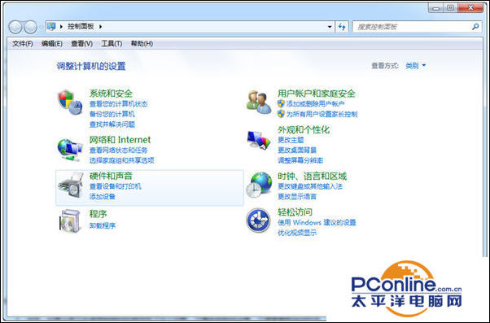Click 选择家庭组和共享选项 link
The height and width of the screenshot is (323, 490).
point(122,160)
